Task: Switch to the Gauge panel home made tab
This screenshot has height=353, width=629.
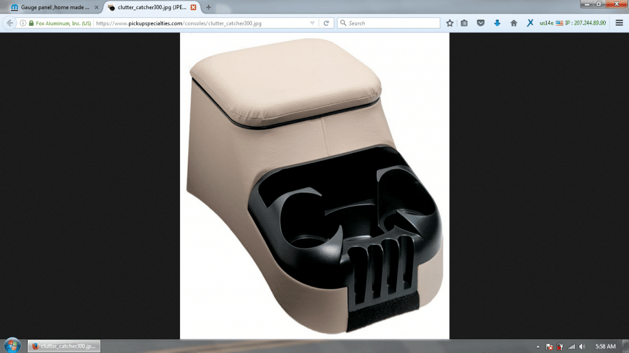Action: point(52,7)
